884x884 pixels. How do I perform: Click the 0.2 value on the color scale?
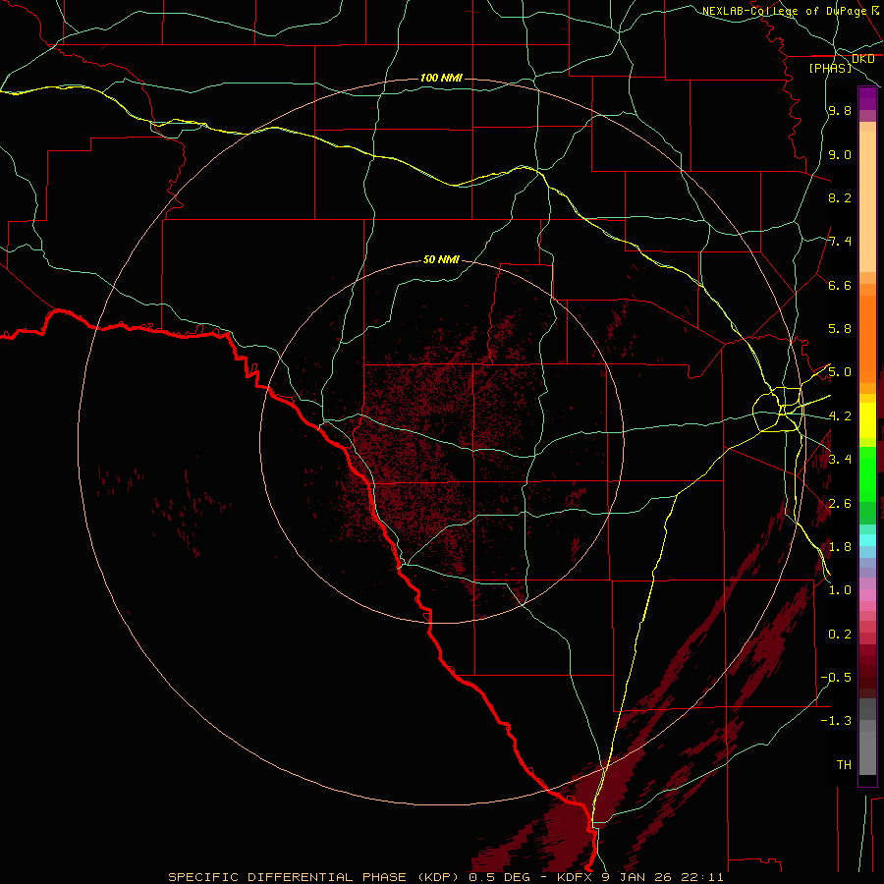[x=840, y=635]
